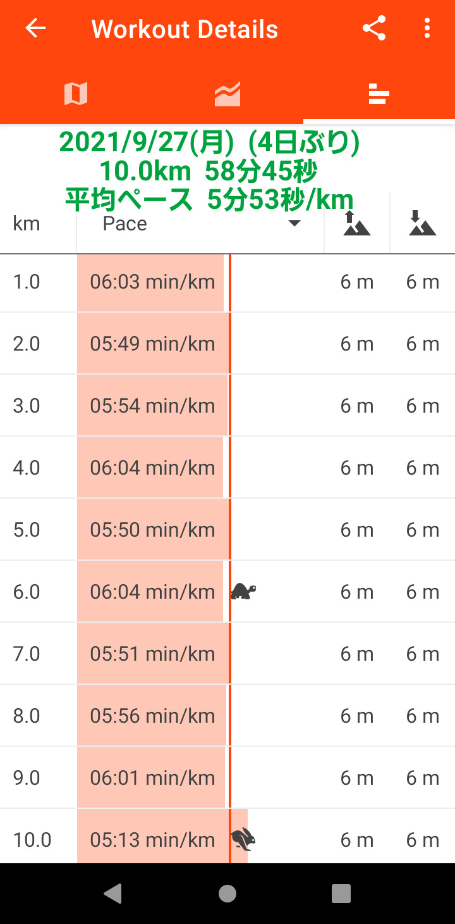Tap the elevation loss column icon
The width and height of the screenshot is (455, 924).
[x=422, y=223]
